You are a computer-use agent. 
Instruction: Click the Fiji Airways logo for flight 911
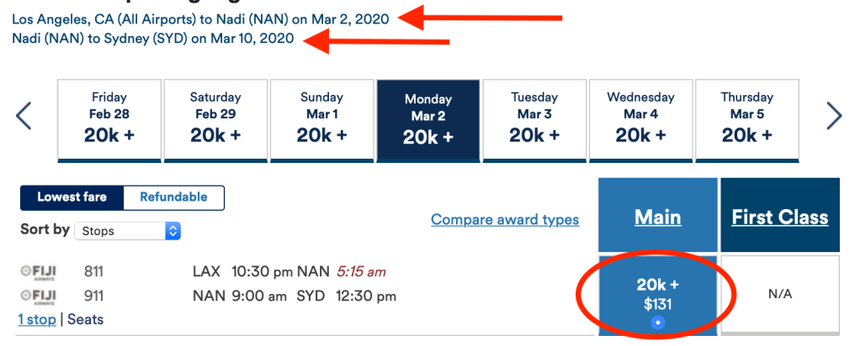(x=38, y=296)
